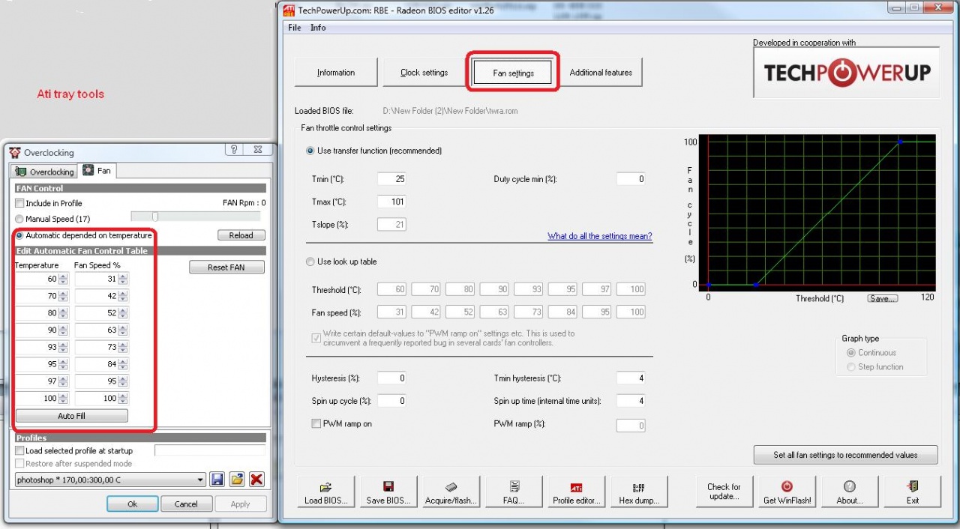960x529 pixels.
Task: Click the graph Save... button
Action: pyautogui.click(x=882, y=298)
